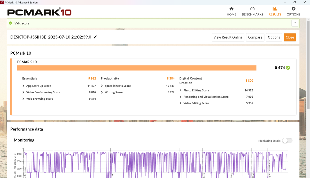Click the orange PCMark 10 score bar
This screenshot has height=178, width=310.
pyautogui.click(x=137, y=68)
